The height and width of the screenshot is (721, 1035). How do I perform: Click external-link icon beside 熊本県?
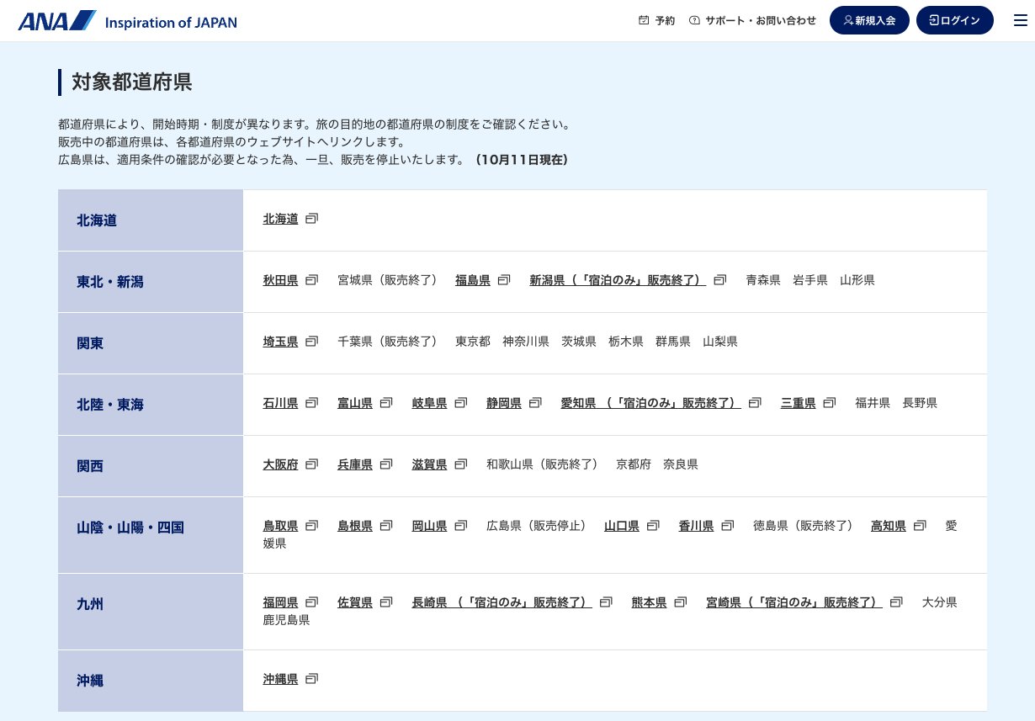point(681,602)
